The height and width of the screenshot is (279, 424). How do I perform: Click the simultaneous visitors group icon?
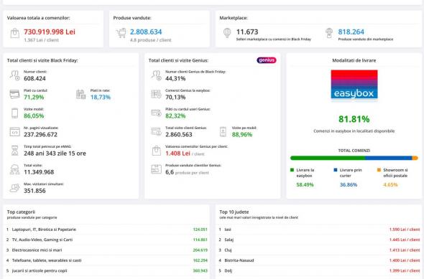click(14, 188)
